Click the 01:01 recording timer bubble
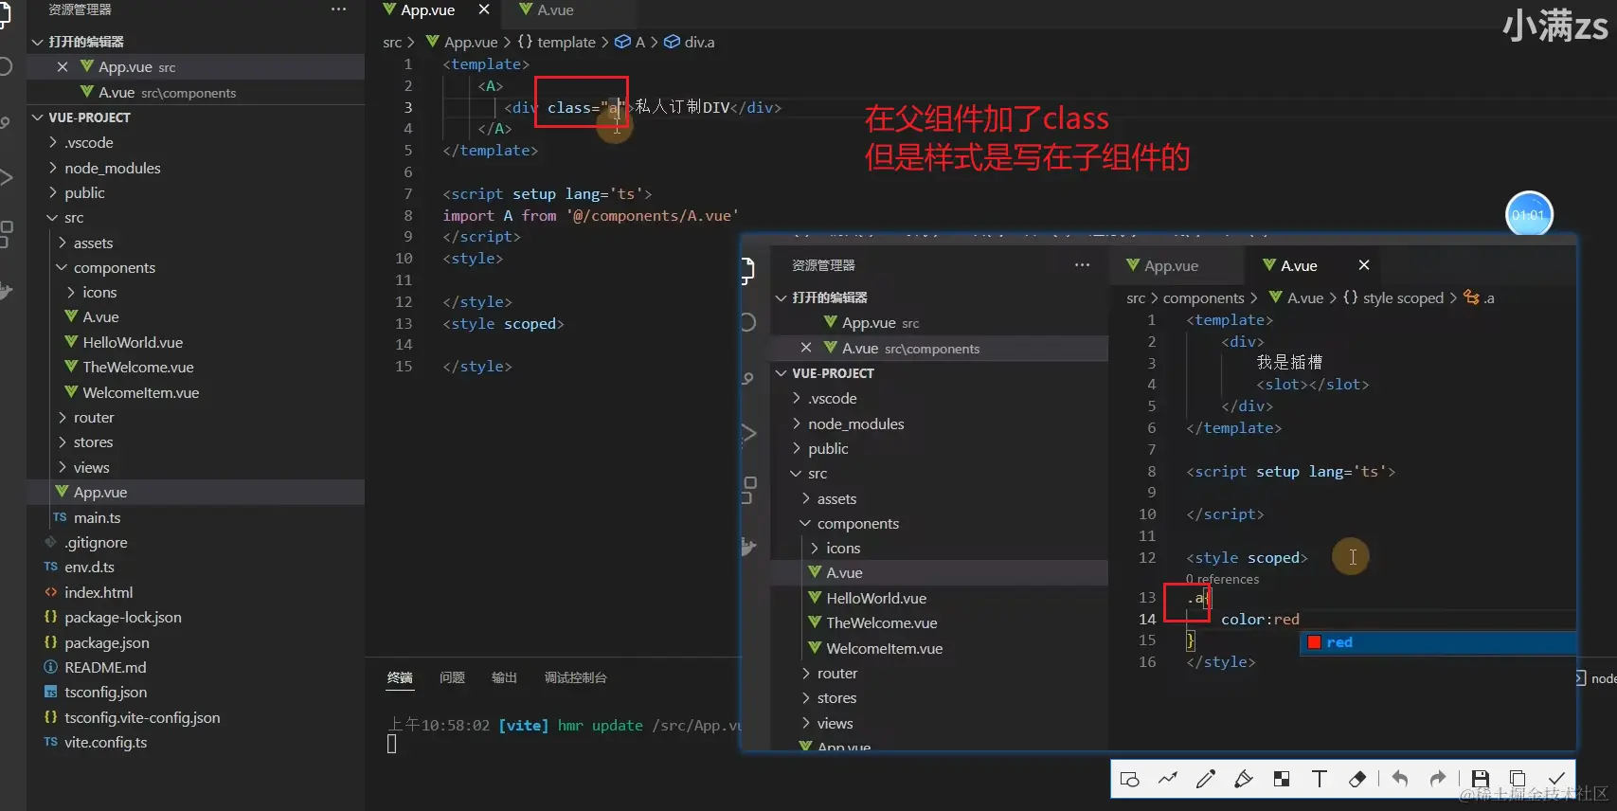1617x811 pixels. pyautogui.click(x=1529, y=215)
